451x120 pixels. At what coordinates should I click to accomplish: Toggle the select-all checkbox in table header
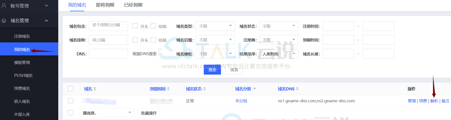point(71,89)
